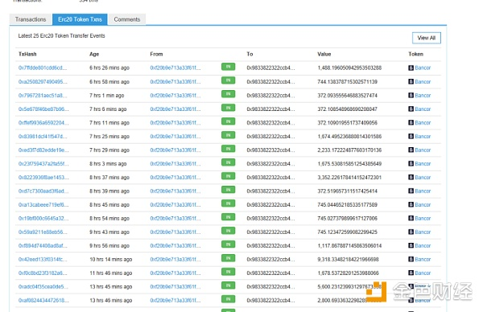The height and width of the screenshot is (312, 483).
Task: Open TxHash link in 8 hrs 39 mins row
Action: pyautogui.click(x=43, y=191)
